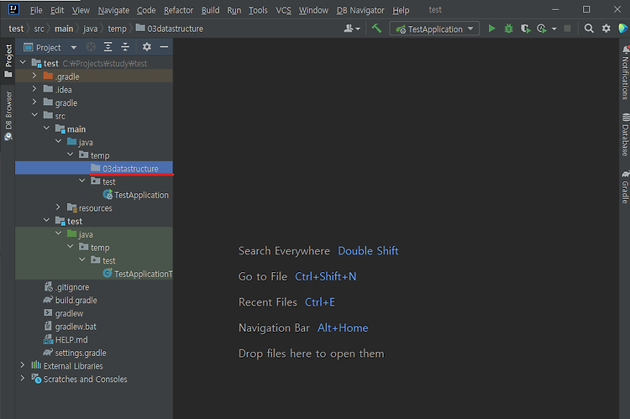Viewport: 630px width, 419px height.
Task: Open the Window menu
Action: tap(313, 10)
